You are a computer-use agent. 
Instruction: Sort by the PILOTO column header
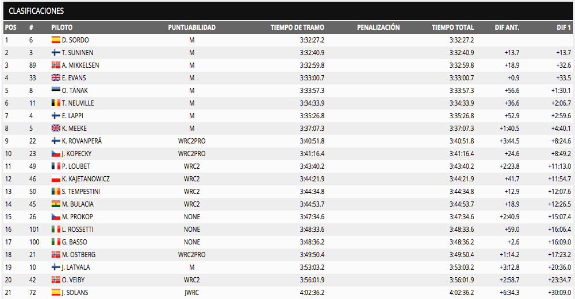[62, 28]
